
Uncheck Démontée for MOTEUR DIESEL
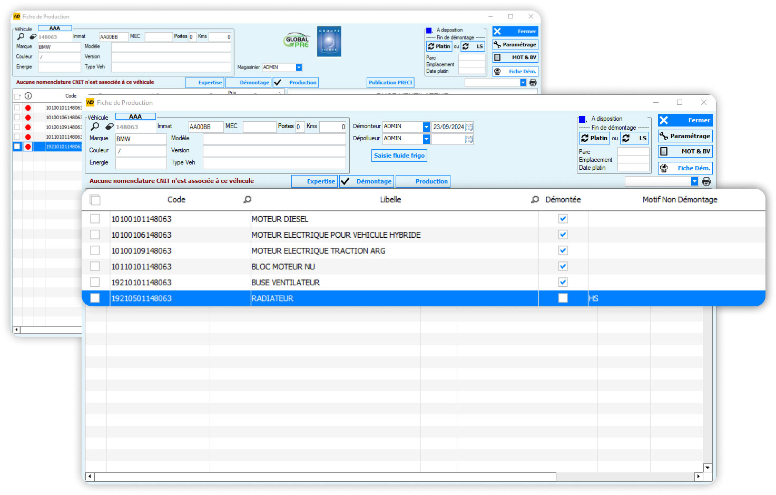click(563, 219)
